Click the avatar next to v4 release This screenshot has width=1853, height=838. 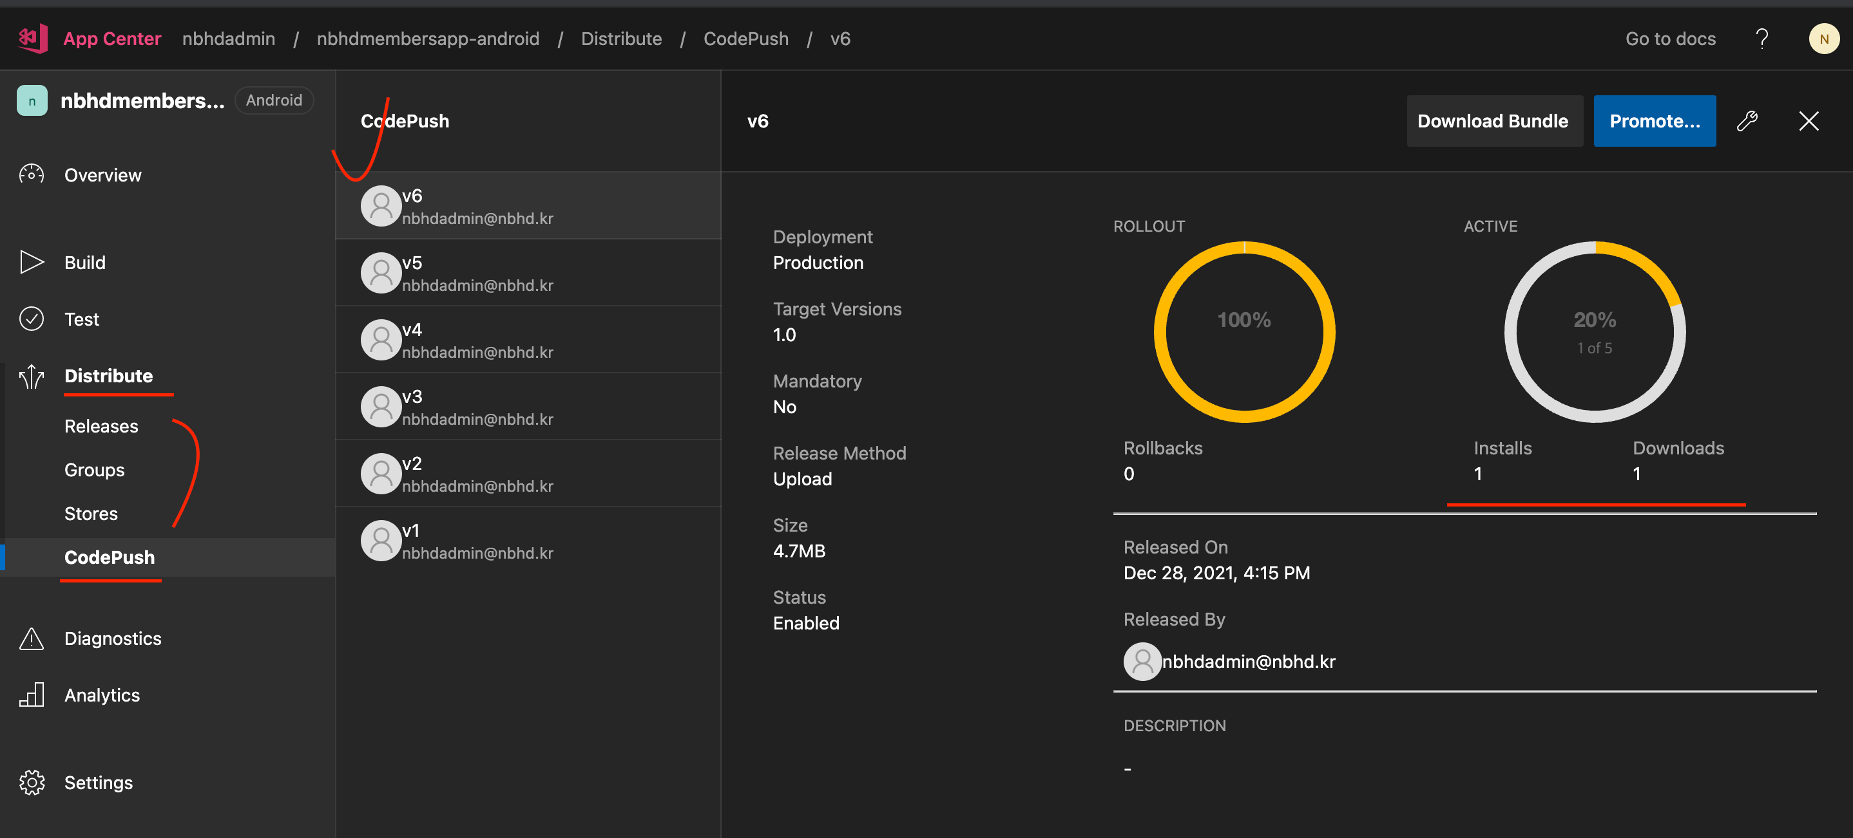point(381,340)
